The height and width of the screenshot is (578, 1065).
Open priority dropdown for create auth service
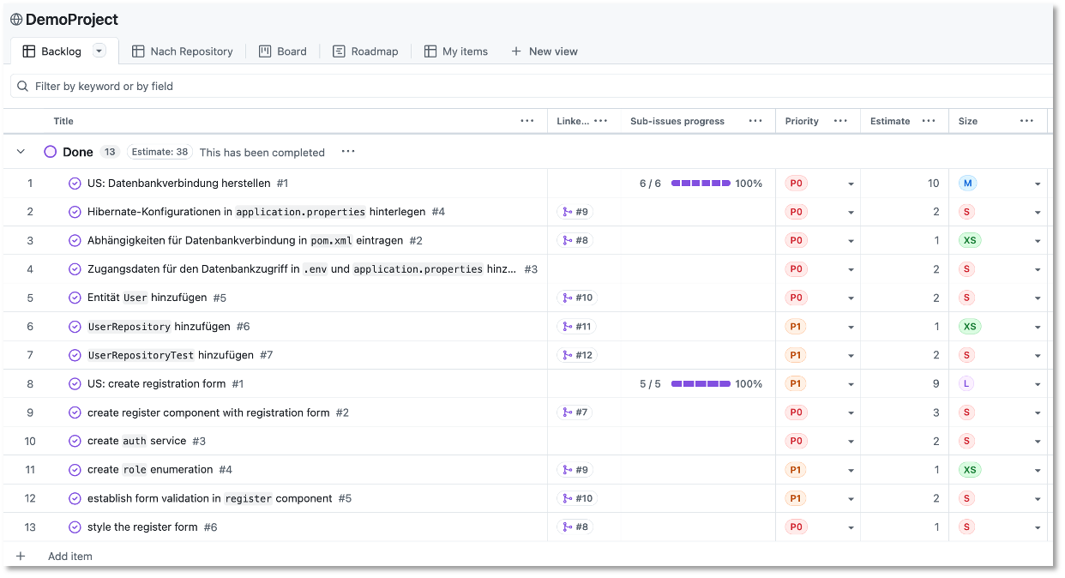pos(851,441)
